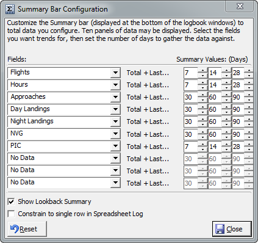Click the 90 days field in Approaches row

pos(238,97)
